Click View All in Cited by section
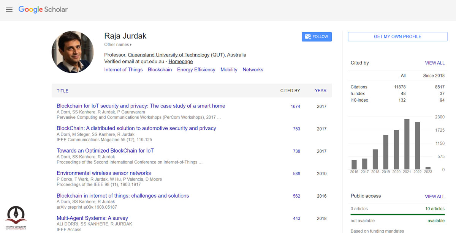This screenshot has height=233, width=456. (x=435, y=63)
